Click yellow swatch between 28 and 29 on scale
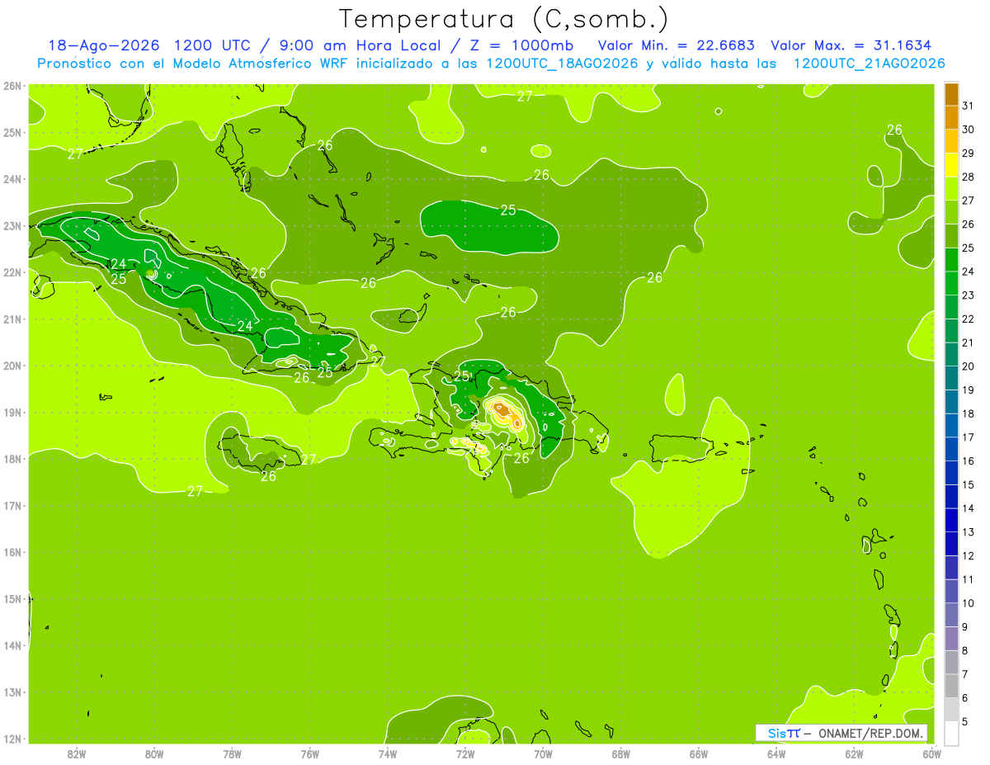The width and height of the screenshot is (990, 765). tap(951, 165)
